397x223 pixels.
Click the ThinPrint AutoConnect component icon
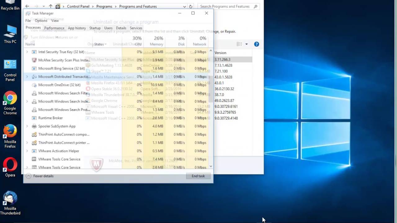[x=34, y=134]
